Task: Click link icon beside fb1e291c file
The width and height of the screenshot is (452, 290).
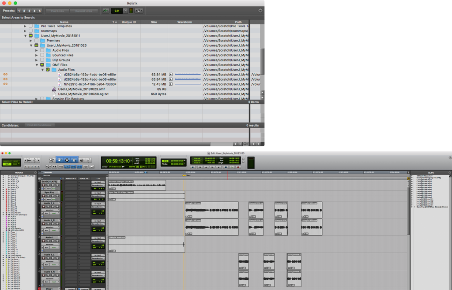Action: 5,84
